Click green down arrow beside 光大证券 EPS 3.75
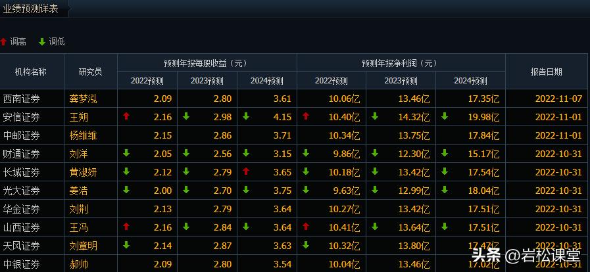 click(x=246, y=190)
